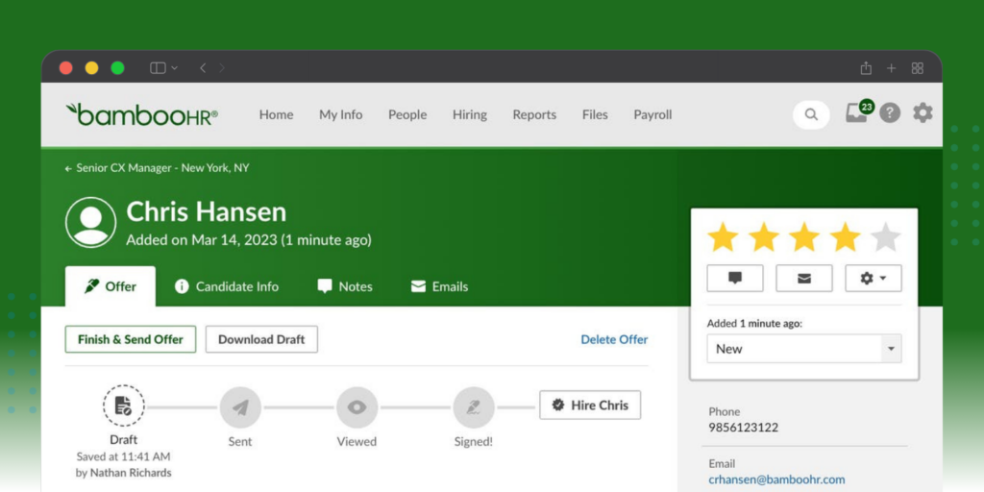Open the My Info menu

click(341, 115)
